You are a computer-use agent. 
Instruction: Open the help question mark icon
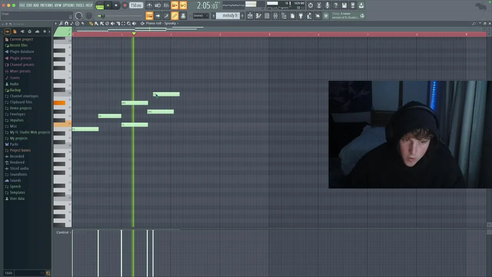coord(336,5)
